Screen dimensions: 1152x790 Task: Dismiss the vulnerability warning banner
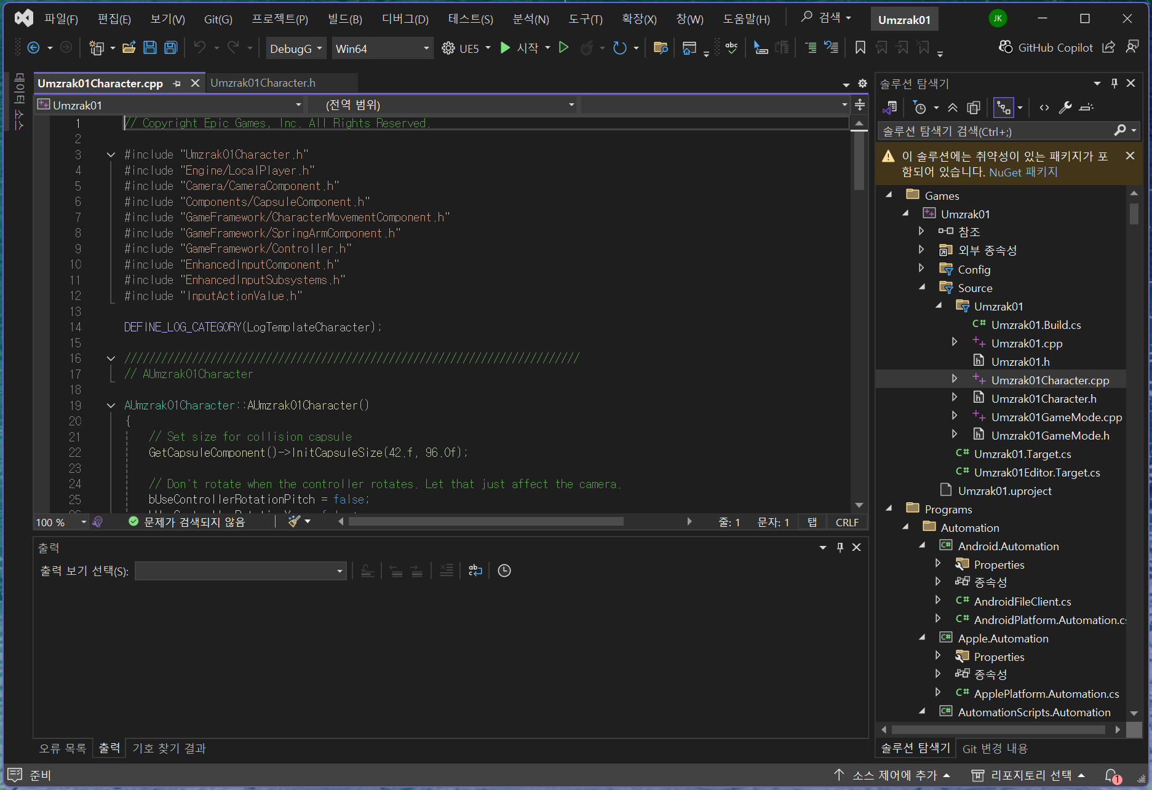[1130, 156]
